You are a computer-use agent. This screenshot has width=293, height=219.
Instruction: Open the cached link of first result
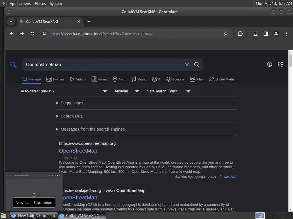pos(230,177)
